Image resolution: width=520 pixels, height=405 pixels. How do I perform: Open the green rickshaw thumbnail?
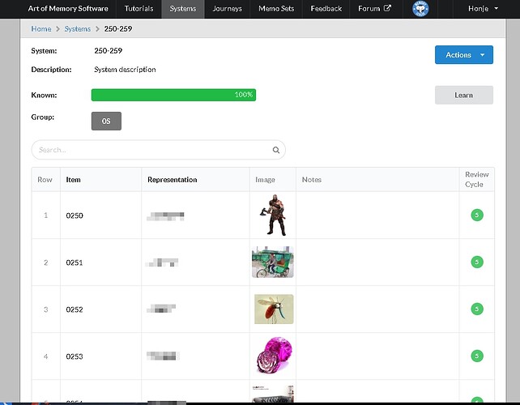click(273, 262)
